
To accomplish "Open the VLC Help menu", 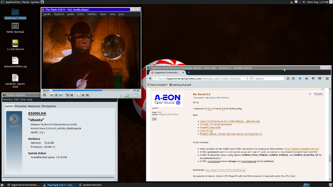I will (121, 14).
